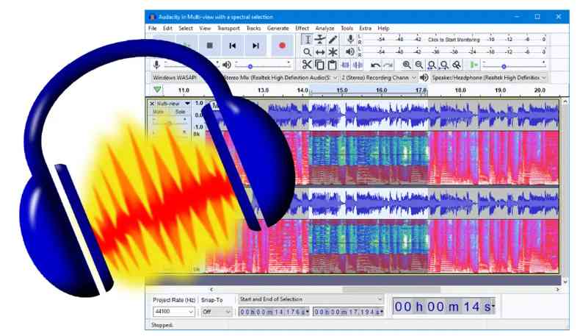This screenshot has height=336, width=580.
Task: Open the Effect menu
Action: [x=302, y=28]
